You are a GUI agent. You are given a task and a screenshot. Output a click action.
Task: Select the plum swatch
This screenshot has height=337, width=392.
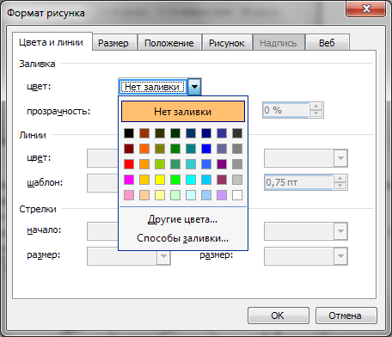222,180
